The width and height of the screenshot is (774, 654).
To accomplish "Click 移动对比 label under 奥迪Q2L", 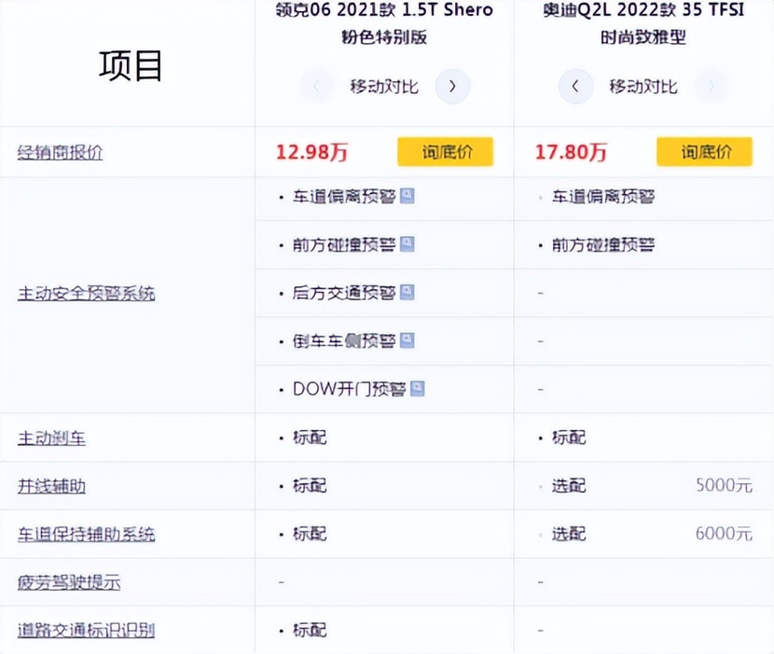I will pos(643,87).
